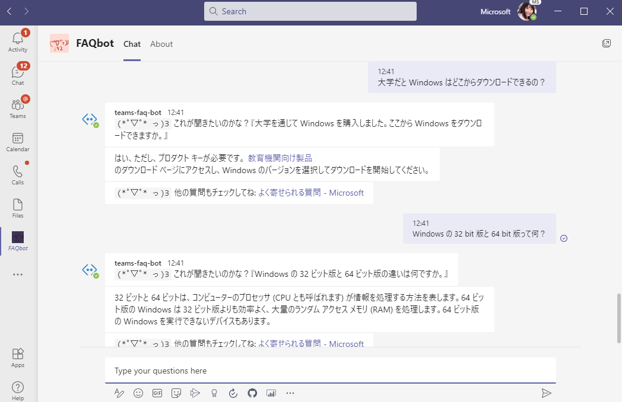Click the delivered status icon beside the 32 bit message
Viewport: 622px width, 402px height.
(x=564, y=238)
